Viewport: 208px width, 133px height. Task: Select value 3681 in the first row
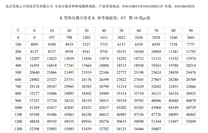191,37
